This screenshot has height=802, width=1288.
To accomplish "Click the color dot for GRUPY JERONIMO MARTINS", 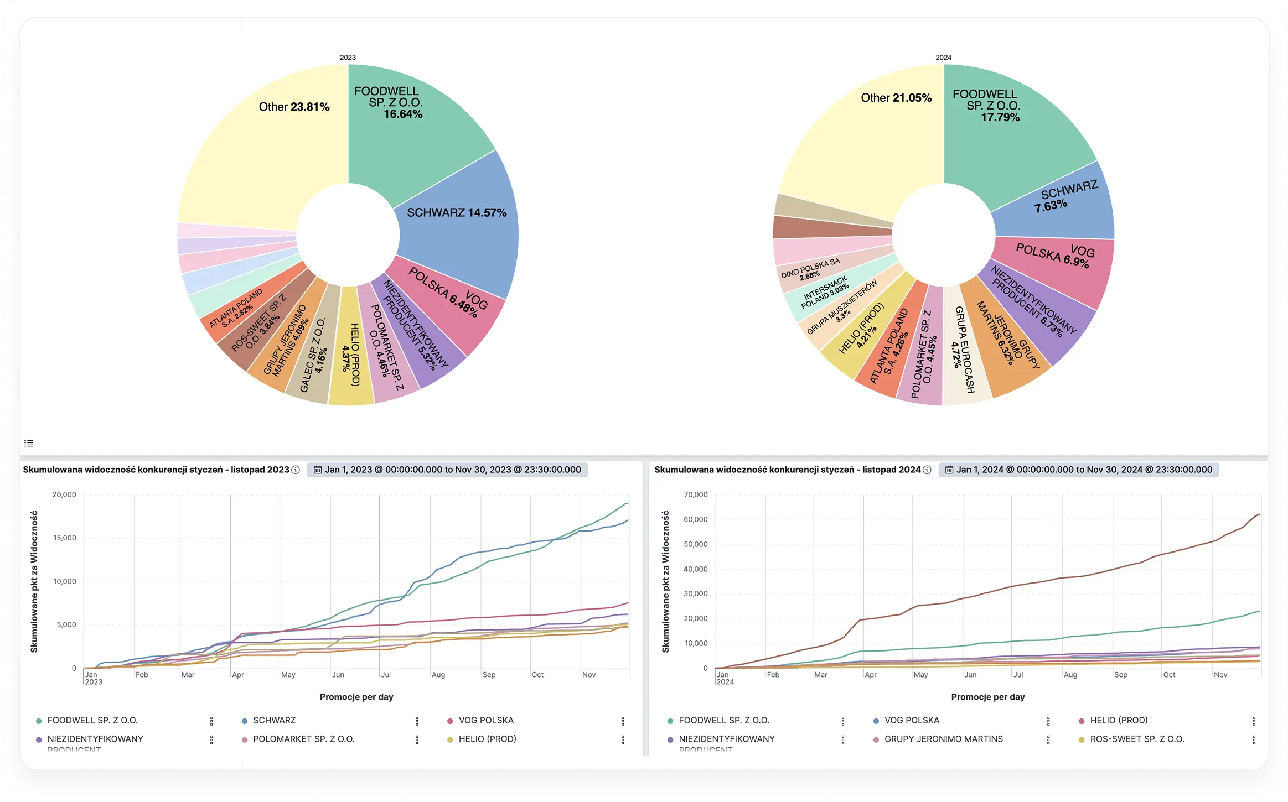I will coord(876,739).
